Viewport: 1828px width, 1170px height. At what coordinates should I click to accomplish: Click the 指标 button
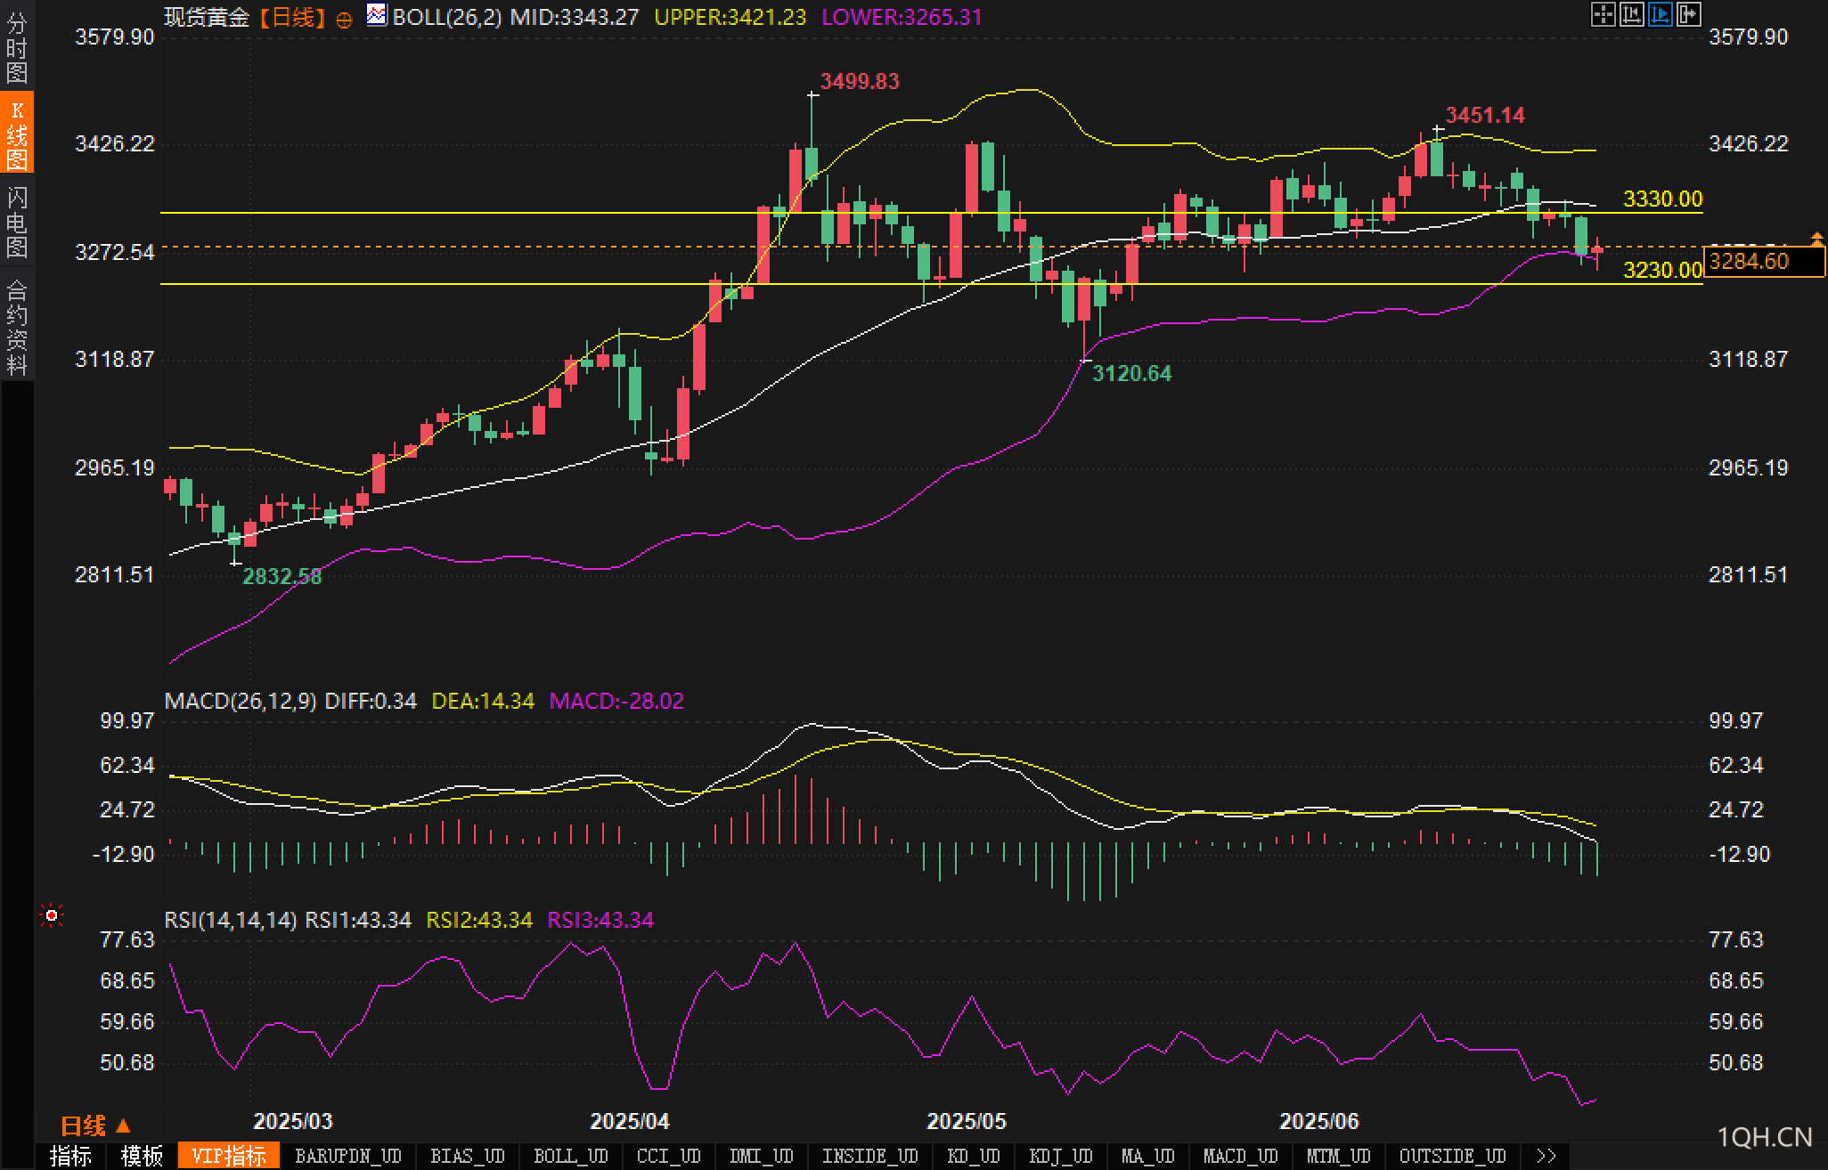70,1156
